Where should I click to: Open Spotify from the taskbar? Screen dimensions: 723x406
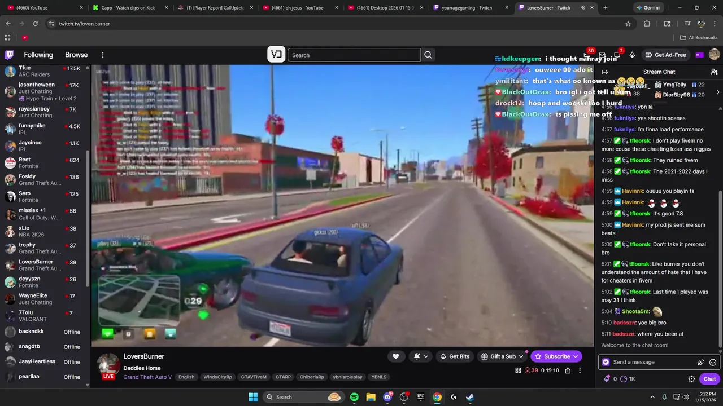[354, 397]
